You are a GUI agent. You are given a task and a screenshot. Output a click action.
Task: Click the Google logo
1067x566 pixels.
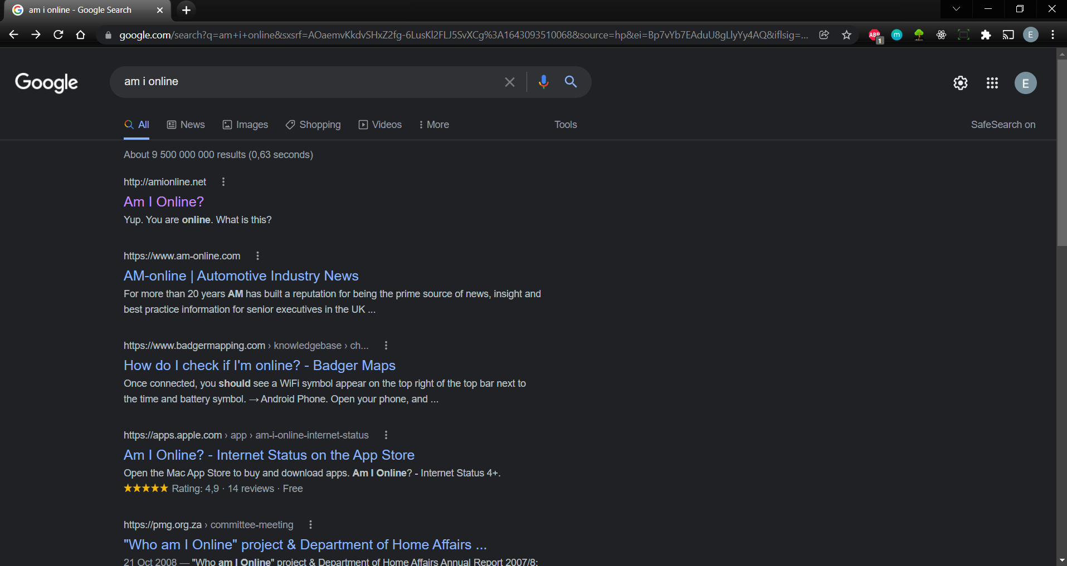click(x=46, y=82)
